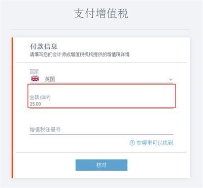The width and height of the screenshot is (203, 188).
Task: Select the 金额 (GBP) amount field
Action: (101, 100)
